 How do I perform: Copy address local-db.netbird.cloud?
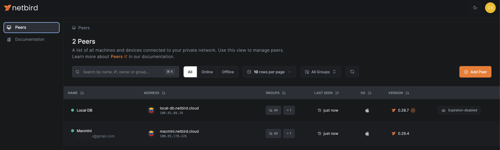click(179, 108)
